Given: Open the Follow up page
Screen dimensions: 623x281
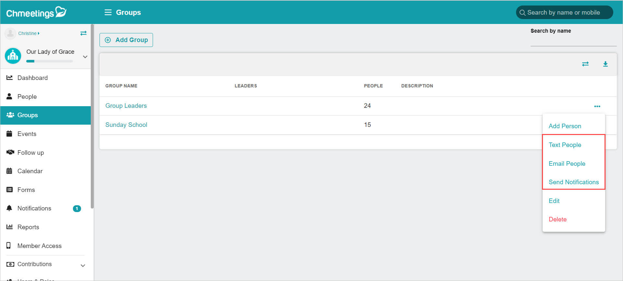Looking at the screenshot, I should coord(45,152).
